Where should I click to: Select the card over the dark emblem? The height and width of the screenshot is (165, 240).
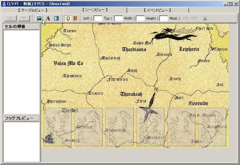click(x=58, y=127)
